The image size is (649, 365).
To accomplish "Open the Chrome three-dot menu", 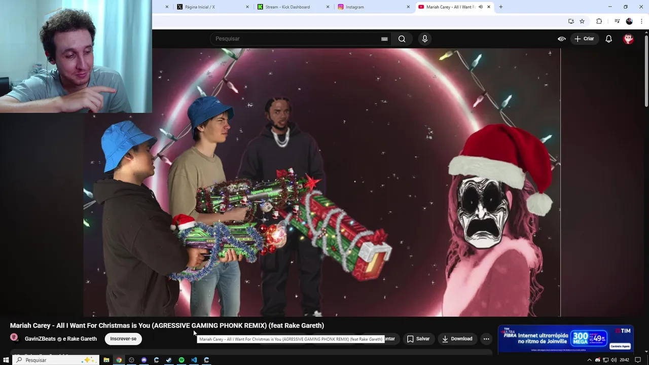I will 641,21.
